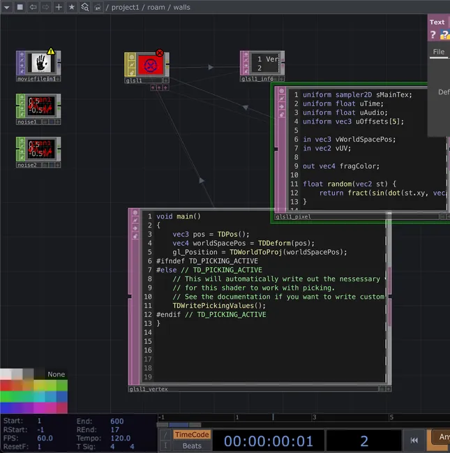The image size is (450, 453).
Task: Click the current frame field showing 2
Action: click(x=364, y=441)
